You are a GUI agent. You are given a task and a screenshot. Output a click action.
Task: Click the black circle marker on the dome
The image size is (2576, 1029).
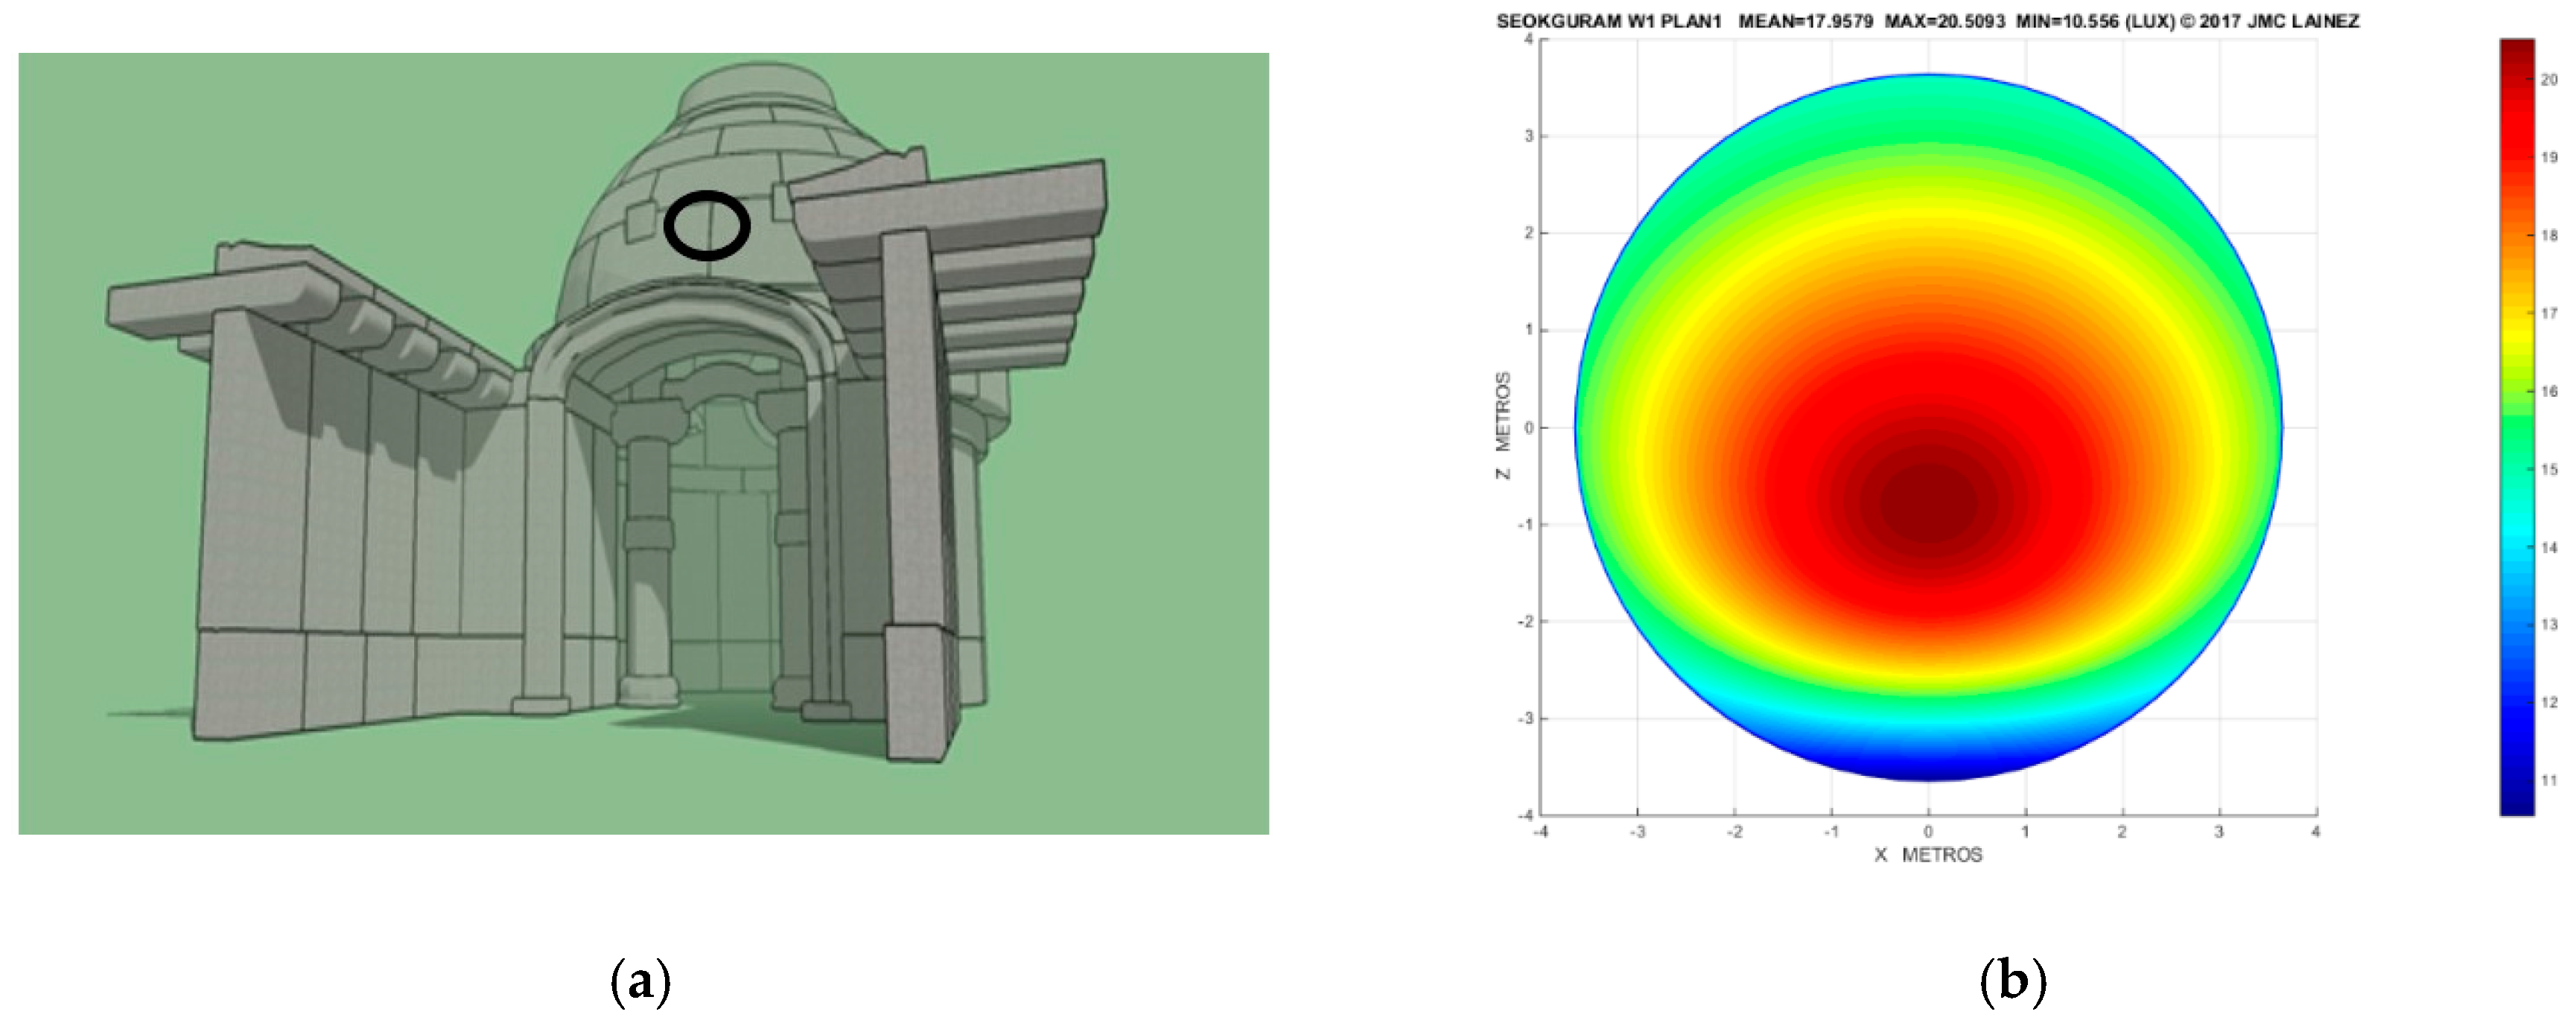point(707,225)
